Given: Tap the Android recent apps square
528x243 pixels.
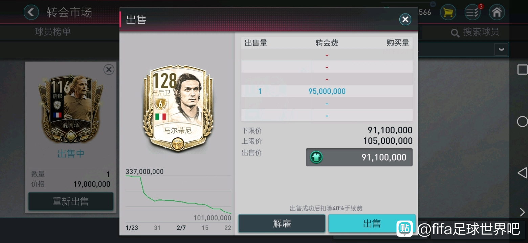Looking at the screenshot, I should point(522,70).
